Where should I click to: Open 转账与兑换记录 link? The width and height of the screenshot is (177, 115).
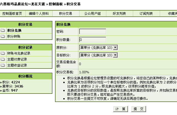(19, 53)
